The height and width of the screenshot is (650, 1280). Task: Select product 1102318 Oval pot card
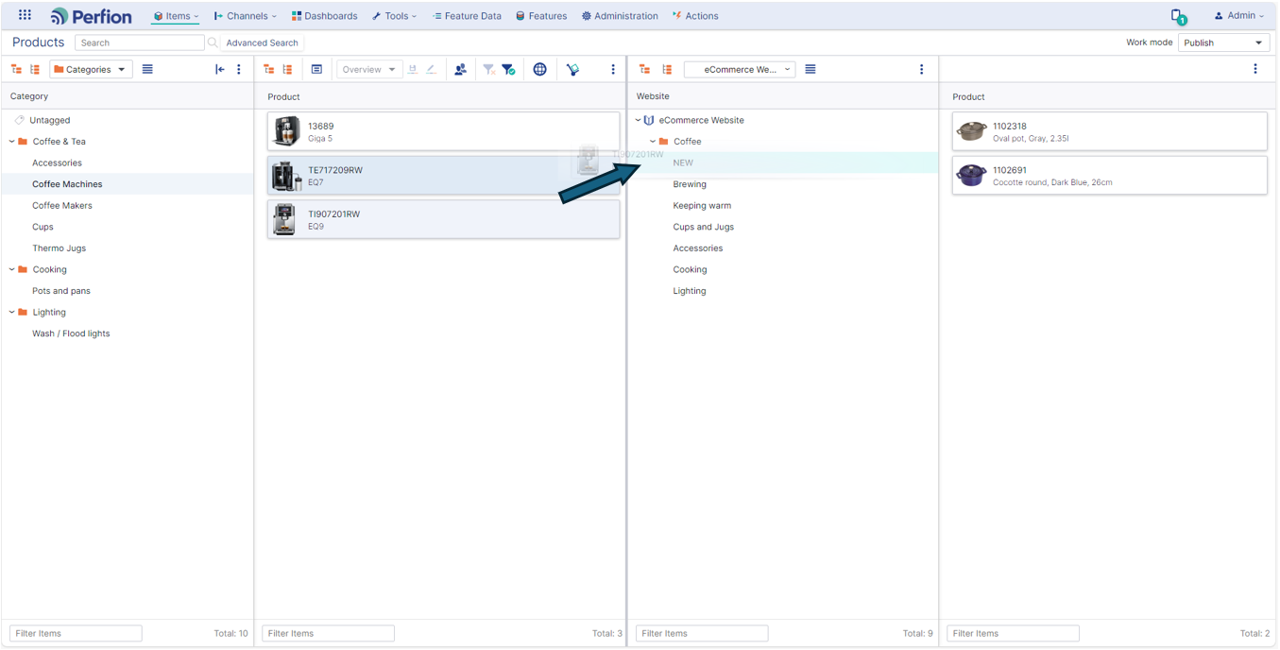click(x=1109, y=131)
